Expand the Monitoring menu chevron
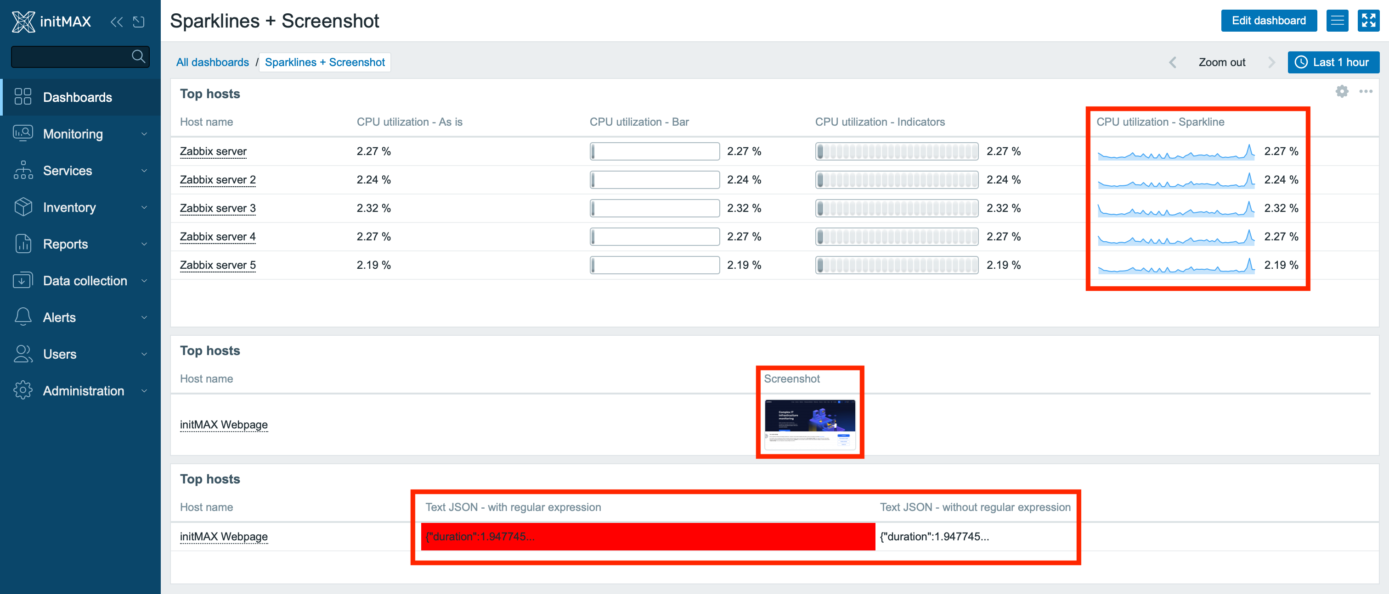The height and width of the screenshot is (594, 1389). 144,134
